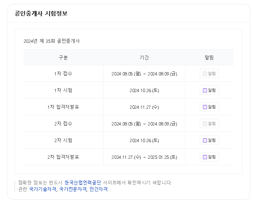Image resolution: width=254 pixels, height=203 pixels.
Task: Set 알림 for 1차 시험 row
Action: tap(209, 90)
